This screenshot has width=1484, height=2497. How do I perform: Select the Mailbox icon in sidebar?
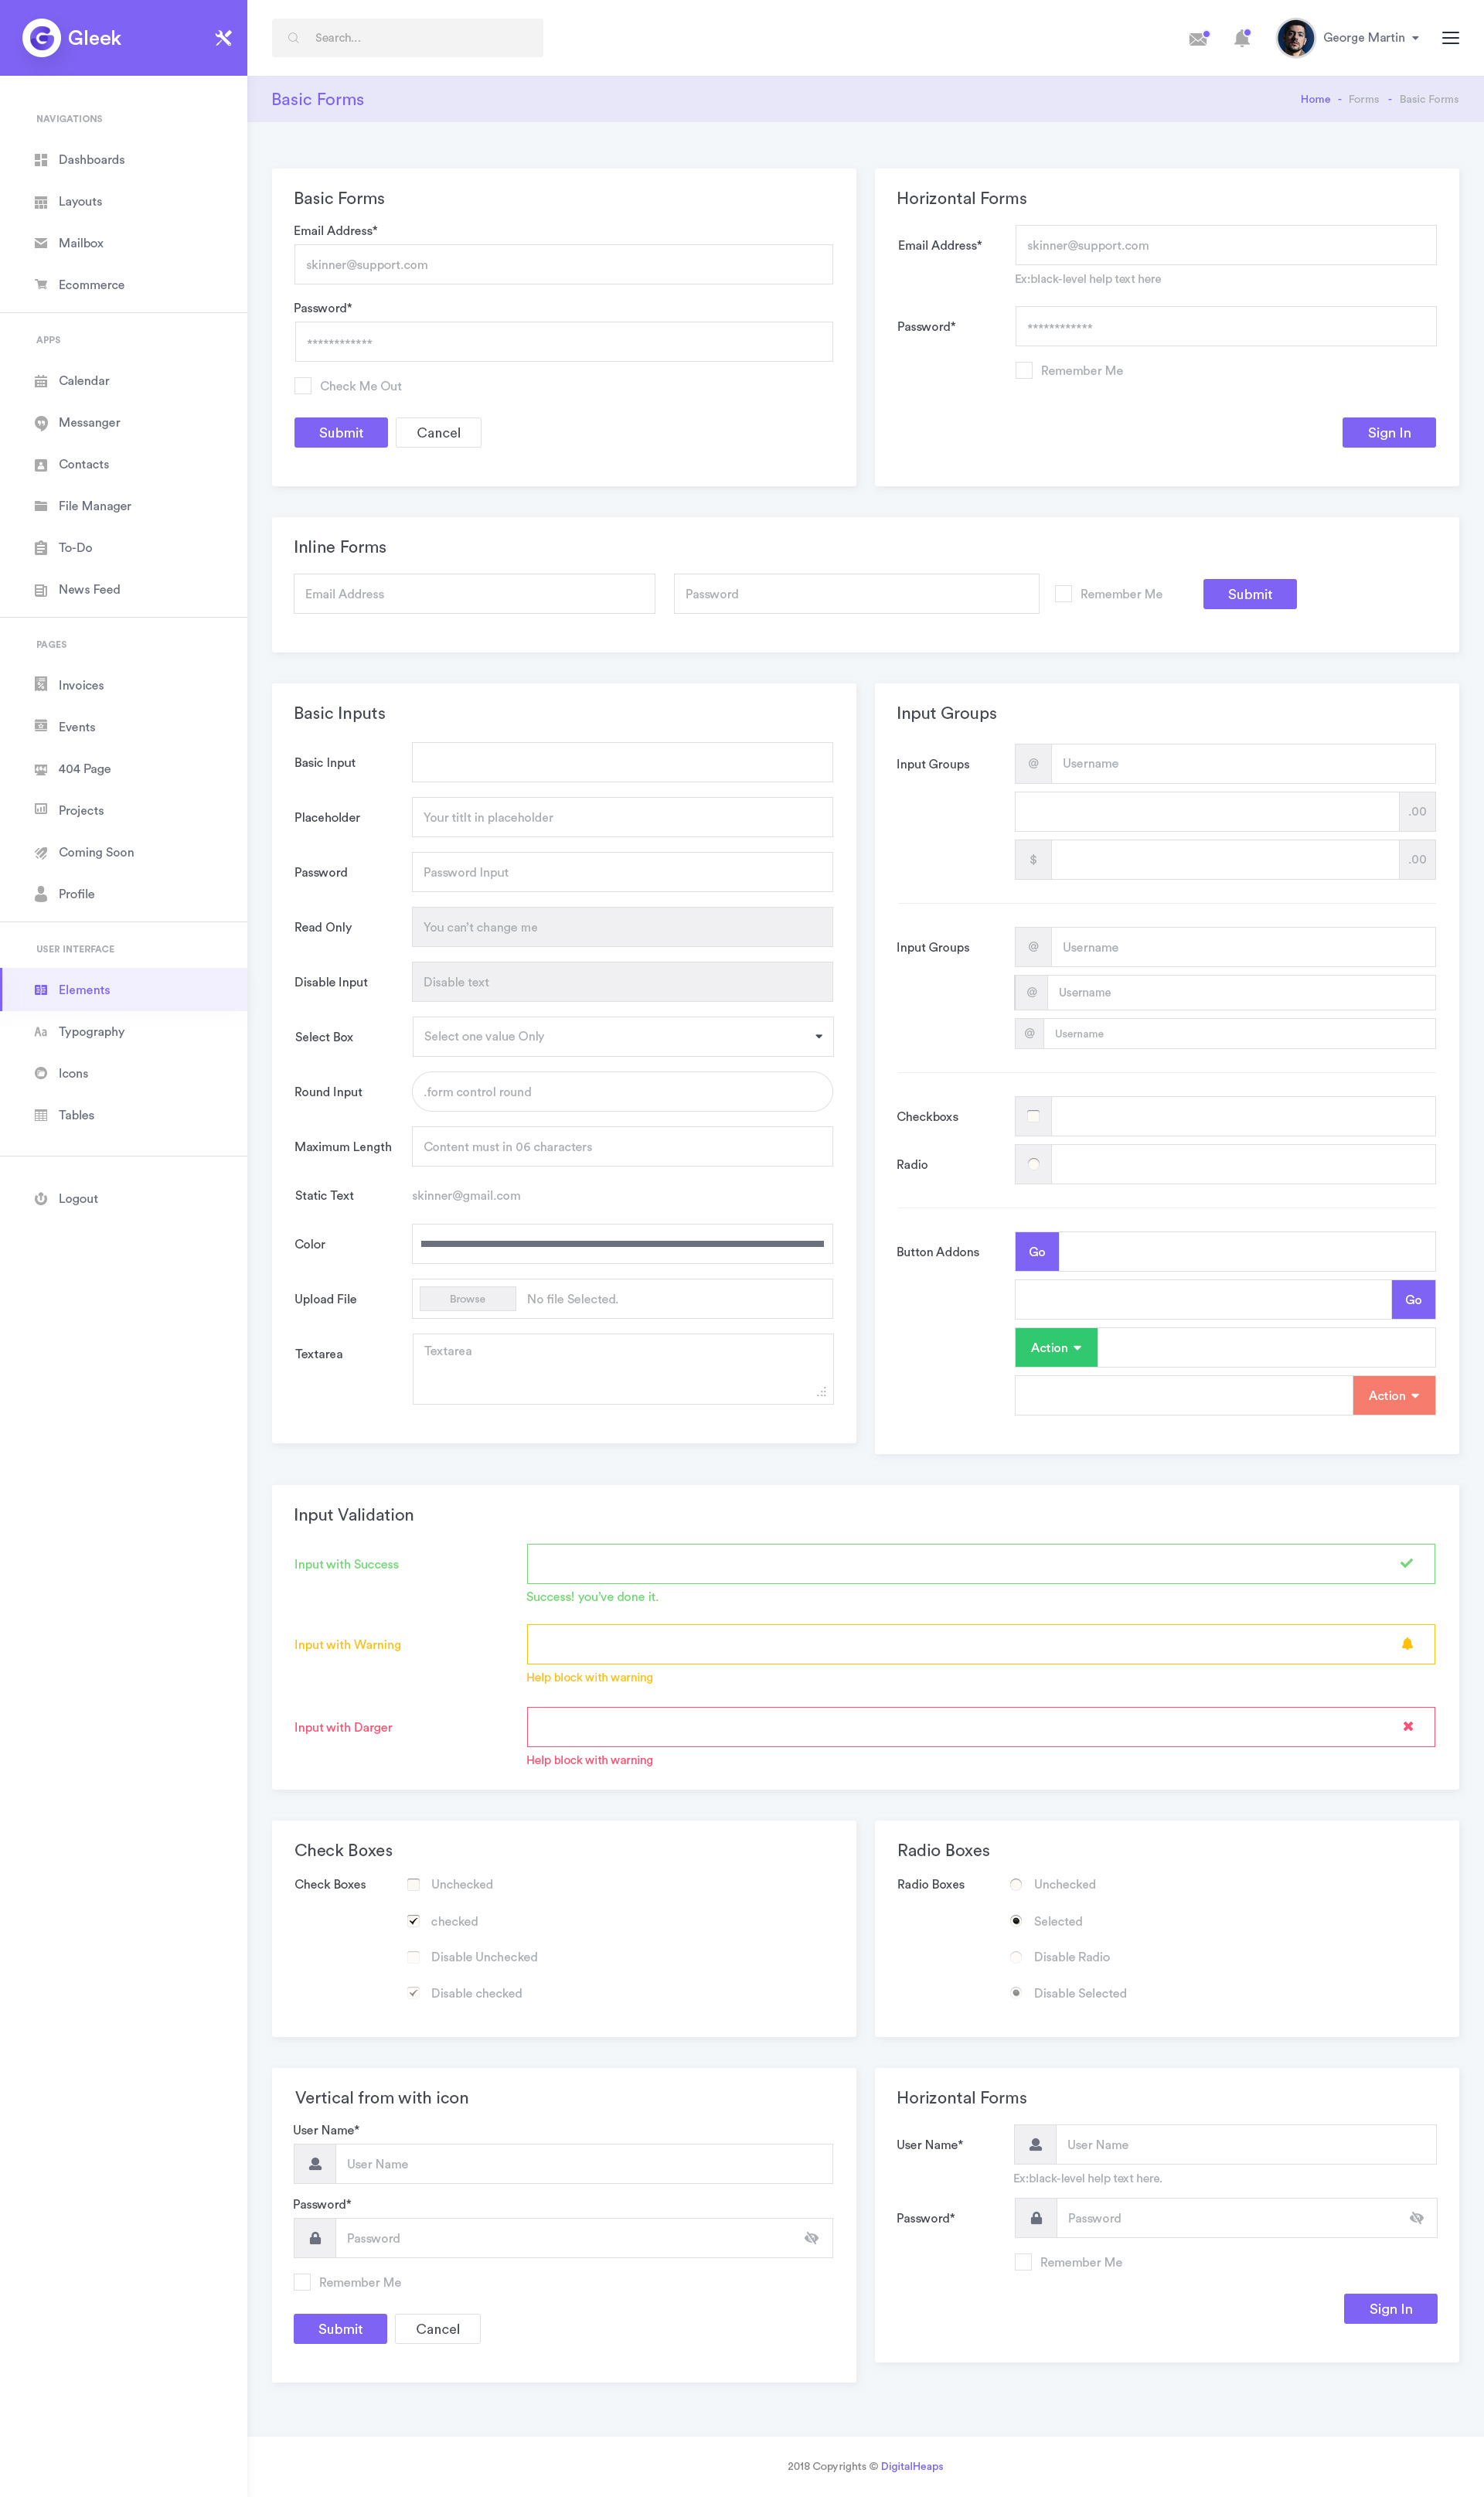[x=40, y=242]
